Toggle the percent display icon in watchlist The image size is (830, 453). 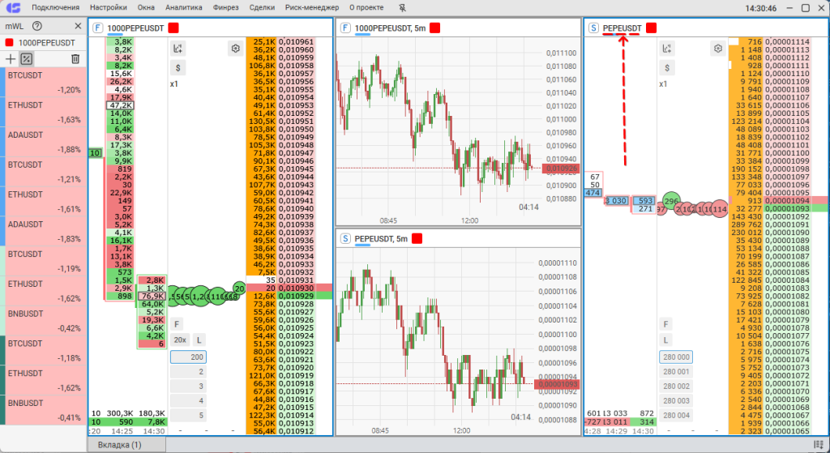click(x=27, y=58)
